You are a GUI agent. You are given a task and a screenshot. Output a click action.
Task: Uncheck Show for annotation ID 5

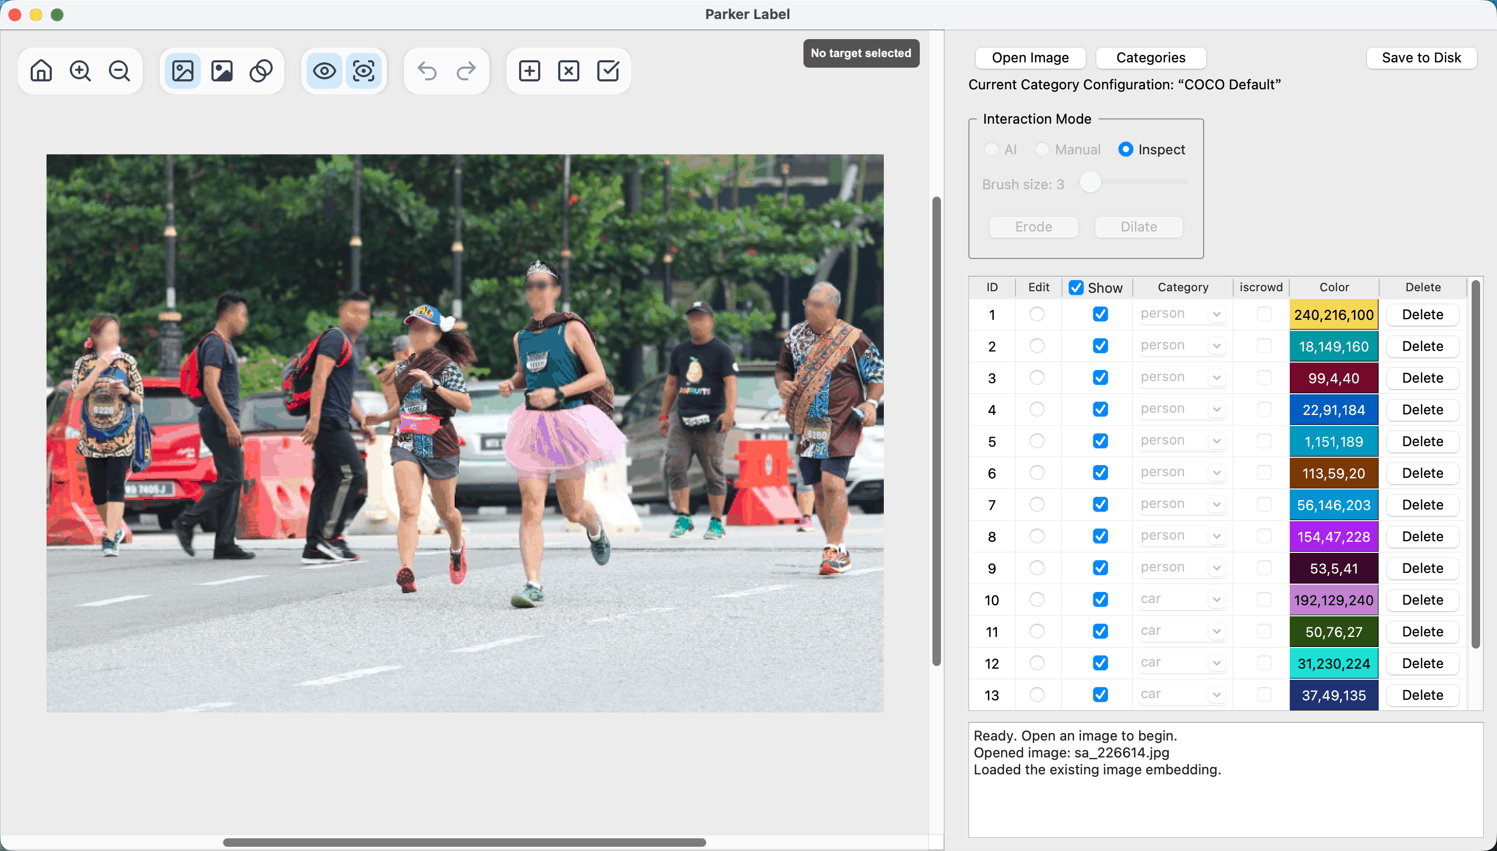[x=1100, y=441]
